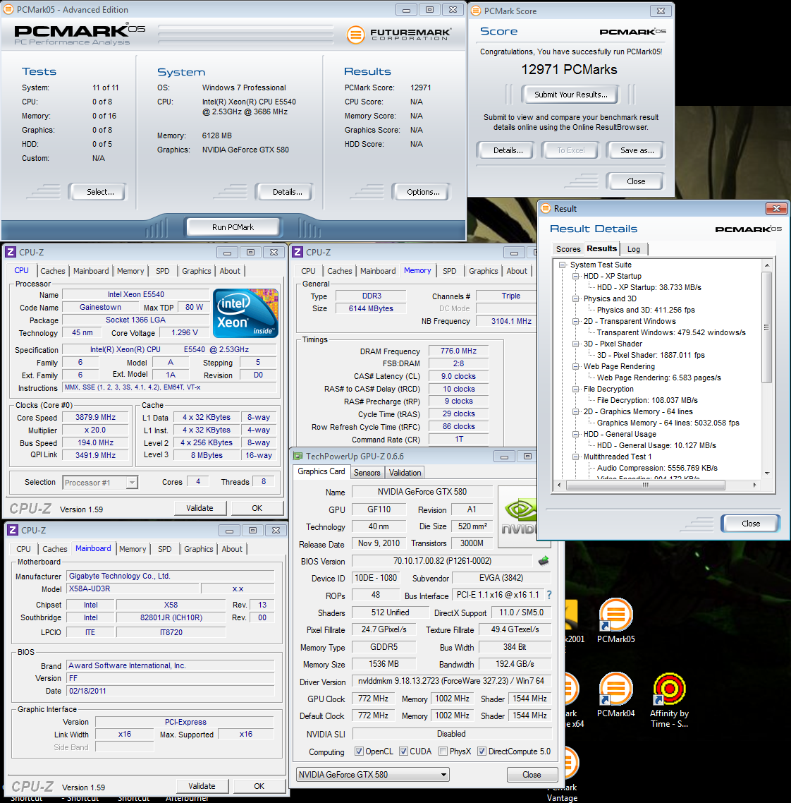Click the Details... button in PCMark Score window
The width and height of the screenshot is (791, 803).
pyautogui.click(x=508, y=150)
